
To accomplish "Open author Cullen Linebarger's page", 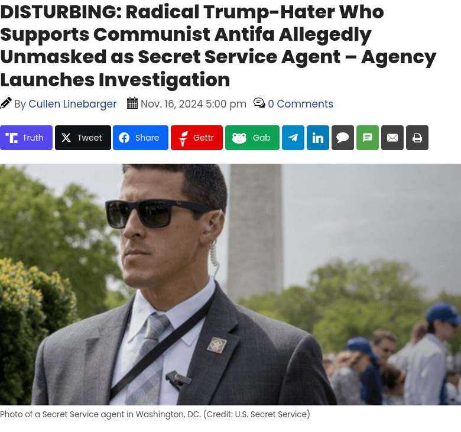I will coord(73,104).
